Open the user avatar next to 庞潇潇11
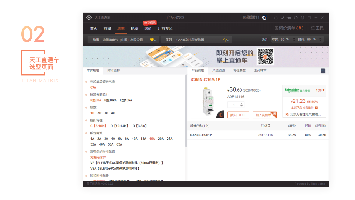Viewport: 355px width, 200px height. pos(264,17)
